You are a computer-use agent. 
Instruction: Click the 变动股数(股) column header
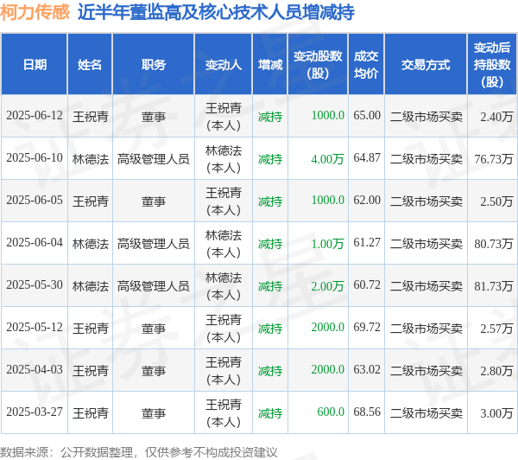pos(318,65)
